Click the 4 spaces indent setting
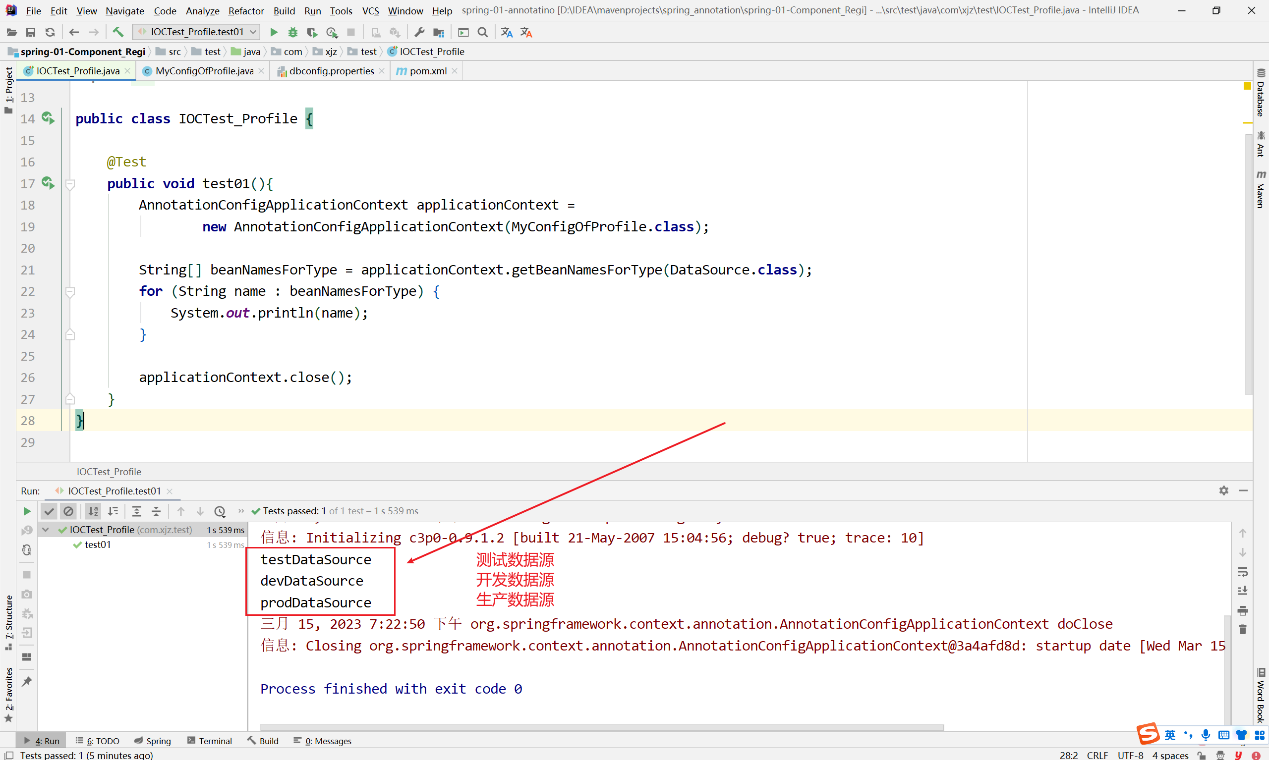 coord(1171,755)
